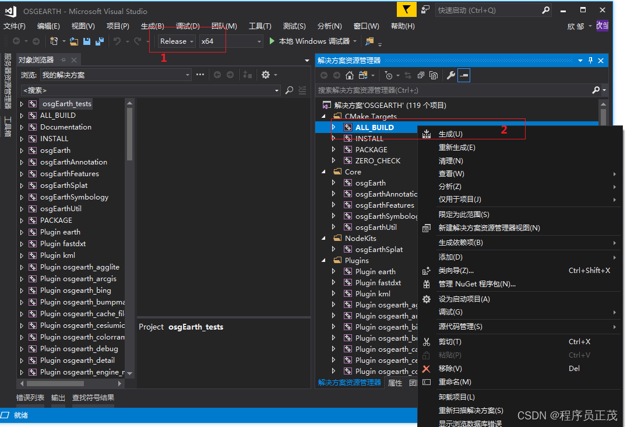Expand Plugin kml node in Object Browser

tap(22, 256)
